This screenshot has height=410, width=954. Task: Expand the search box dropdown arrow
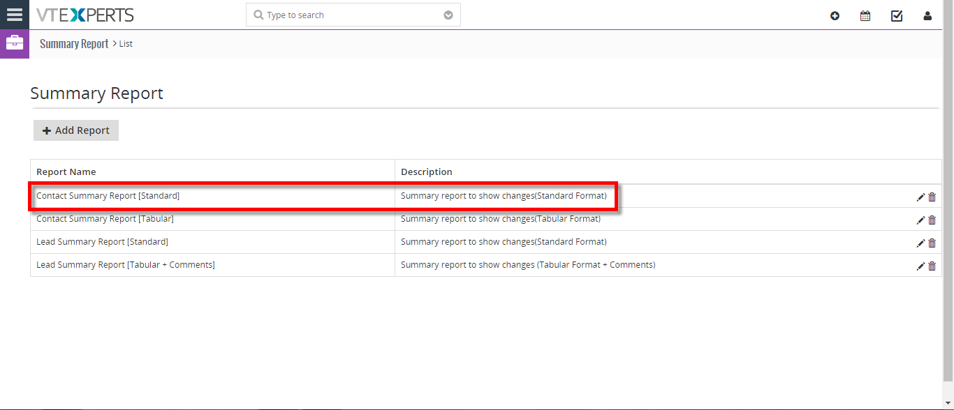pyautogui.click(x=448, y=15)
